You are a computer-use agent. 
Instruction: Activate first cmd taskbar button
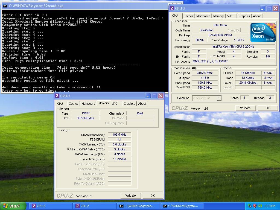(x=139, y=206)
